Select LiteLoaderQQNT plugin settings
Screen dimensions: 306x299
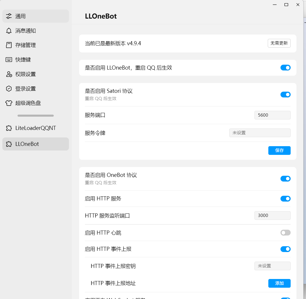[x=36, y=128]
